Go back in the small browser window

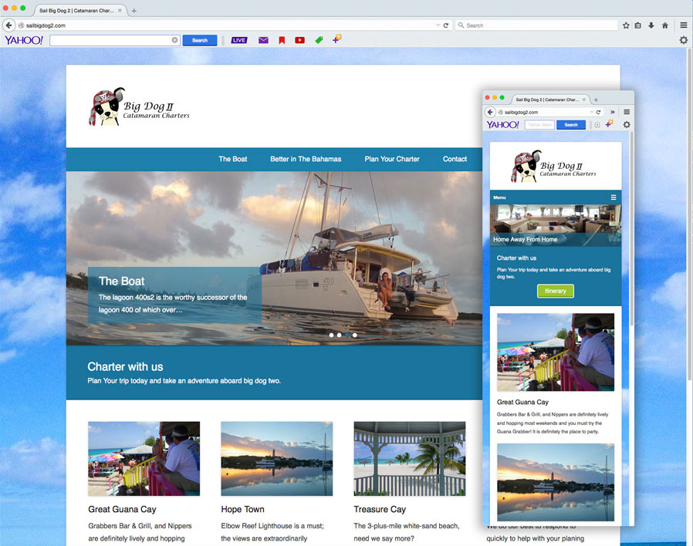coord(490,112)
